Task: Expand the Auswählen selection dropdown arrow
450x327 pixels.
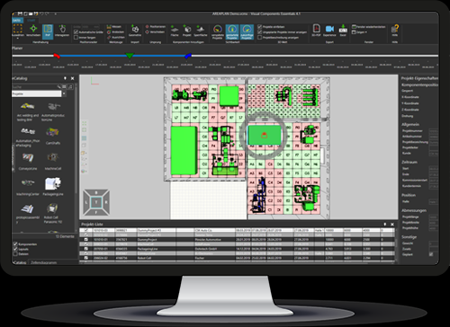Action: [x=17, y=39]
